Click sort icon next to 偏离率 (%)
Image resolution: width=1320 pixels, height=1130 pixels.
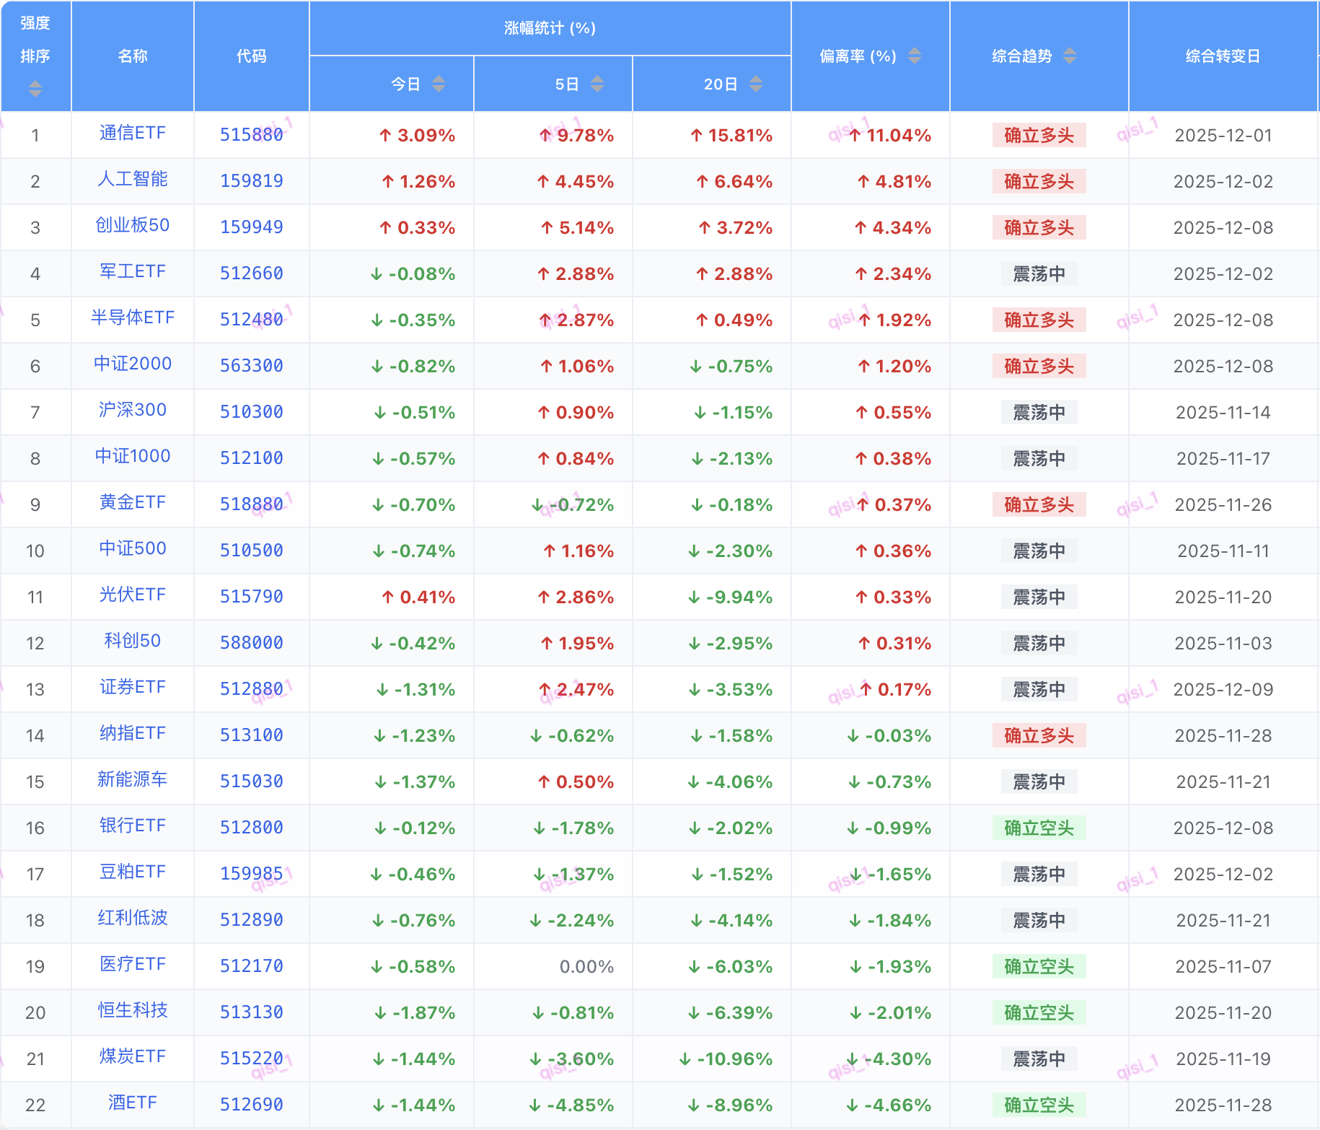914,56
